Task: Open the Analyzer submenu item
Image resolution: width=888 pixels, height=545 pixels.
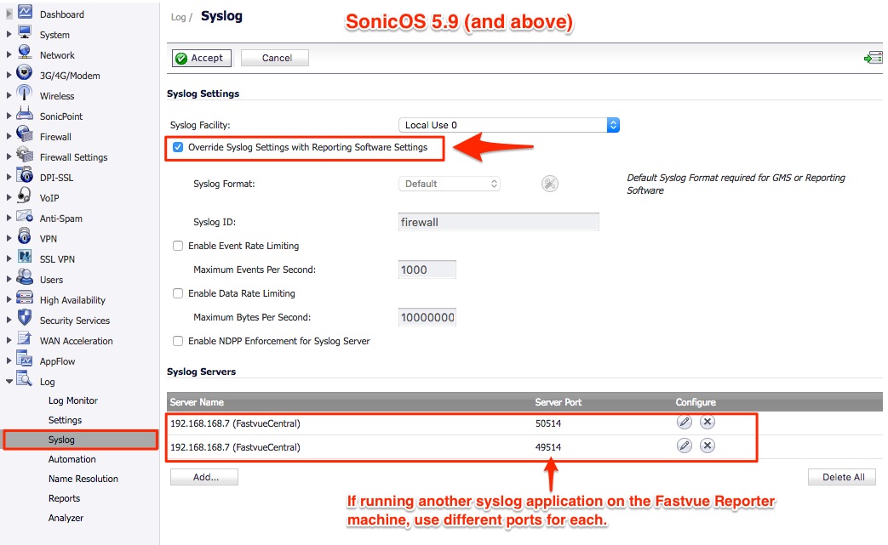Action: (x=66, y=517)
